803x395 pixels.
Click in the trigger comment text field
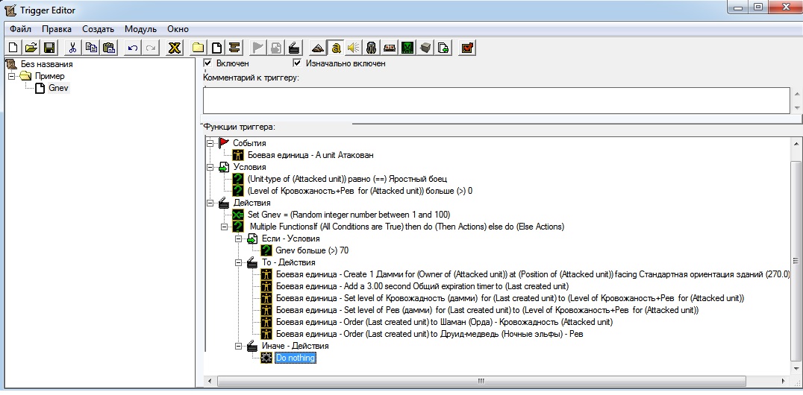coord(493,100)
